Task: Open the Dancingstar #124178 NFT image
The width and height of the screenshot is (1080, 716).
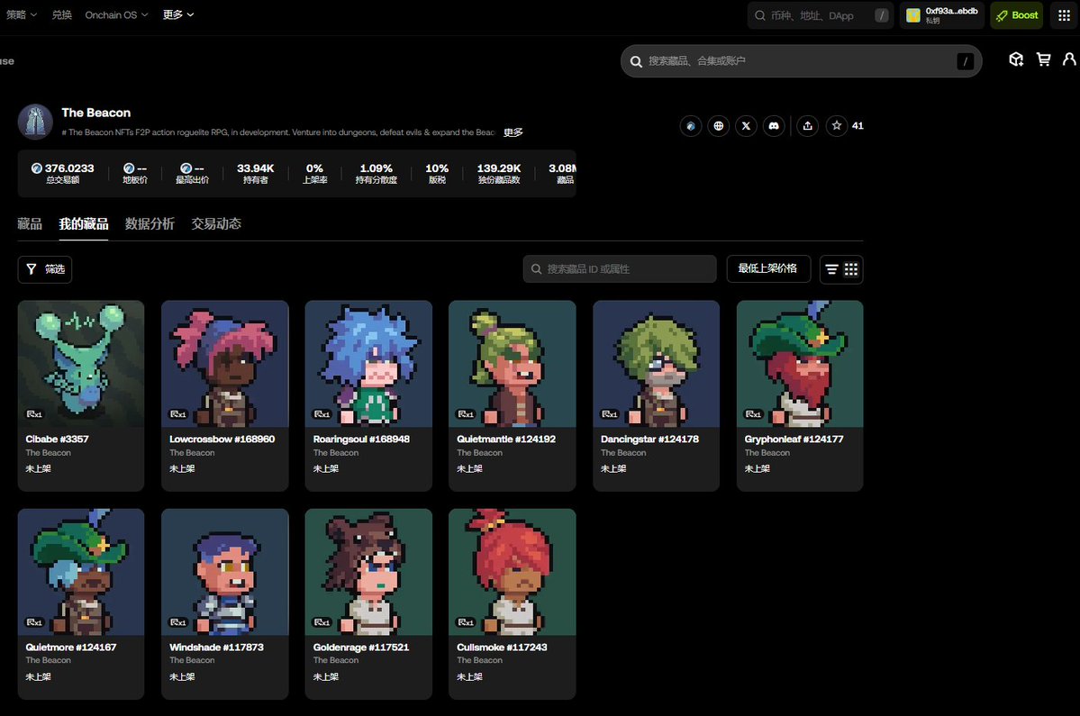Action: pos(657,364)
